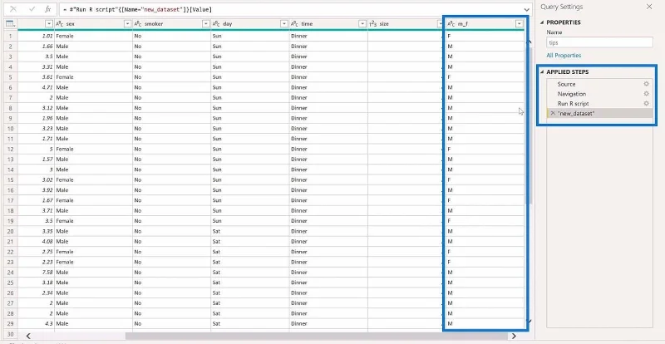Click the Male cell in row 27
This screenshot has height=344, width=665.
(93, 302)
